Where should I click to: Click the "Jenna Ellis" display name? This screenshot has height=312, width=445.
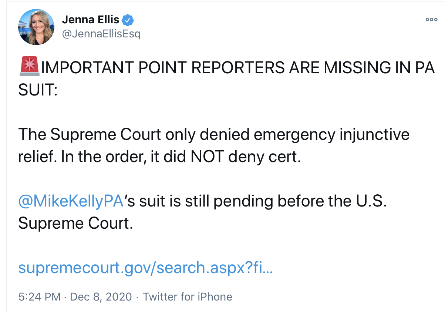click(x=91, y=19)
